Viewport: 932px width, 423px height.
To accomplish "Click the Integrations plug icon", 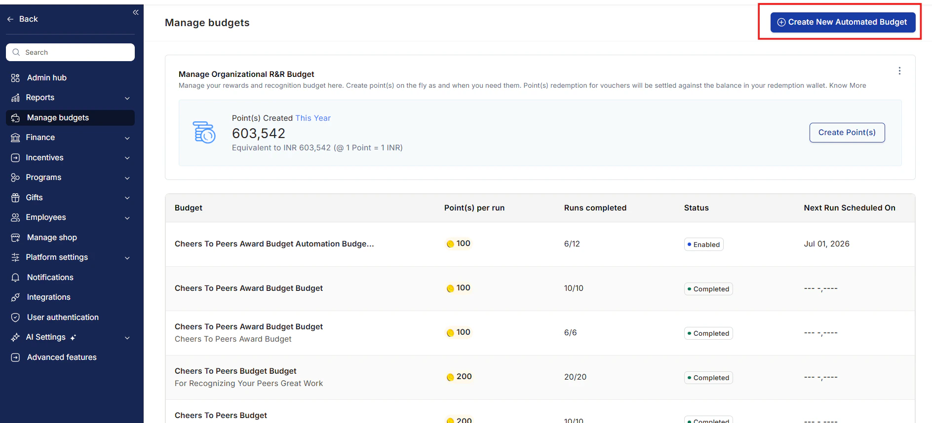I will (x=15, y=297).
